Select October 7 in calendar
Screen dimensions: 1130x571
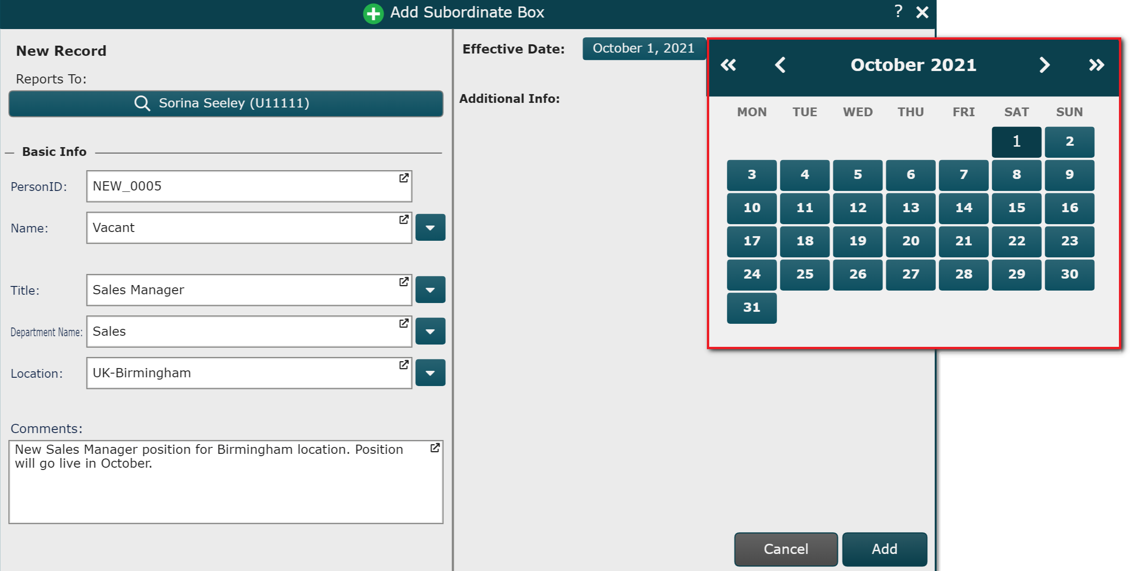(x=963, y=175)
